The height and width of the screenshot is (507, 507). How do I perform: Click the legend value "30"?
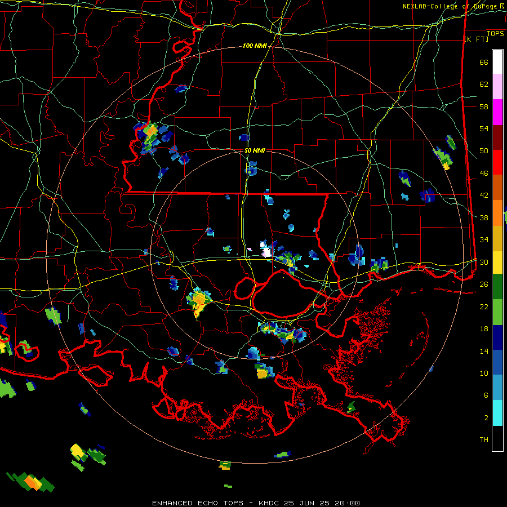pyautogui.click(x=484, y=262)
